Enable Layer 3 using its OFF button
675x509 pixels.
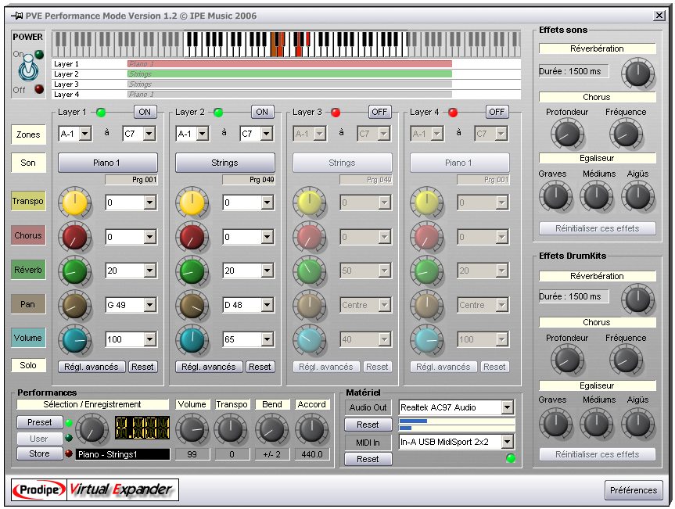pyautogui.click(x=379, y=112)
